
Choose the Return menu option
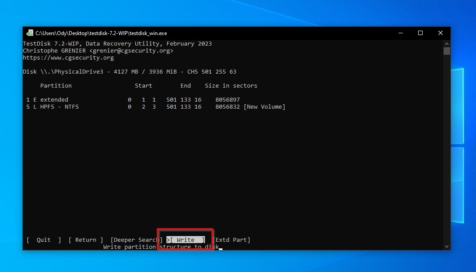(86, 240)
